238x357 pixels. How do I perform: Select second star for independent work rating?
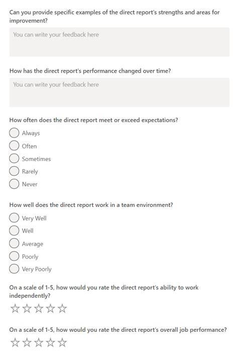[x=27, y=309]
